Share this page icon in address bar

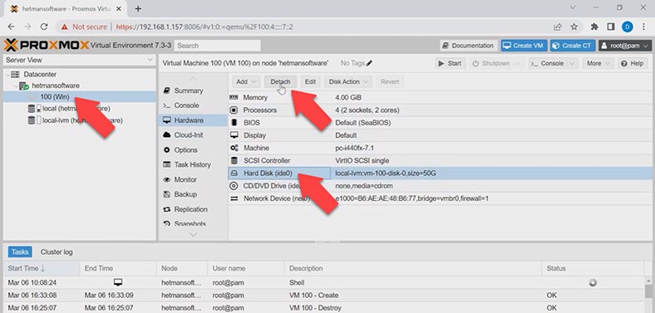[557, 27]
